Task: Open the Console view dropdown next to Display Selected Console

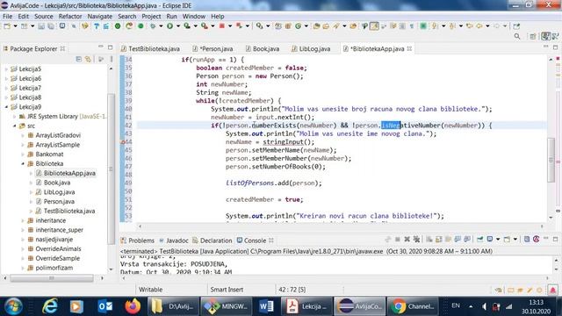Action: [498, 239]
